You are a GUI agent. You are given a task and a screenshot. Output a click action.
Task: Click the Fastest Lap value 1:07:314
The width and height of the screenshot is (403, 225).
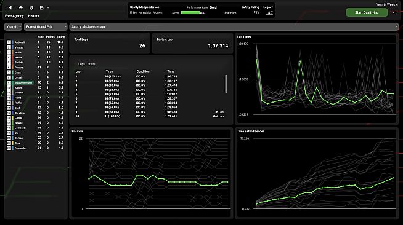218,46
